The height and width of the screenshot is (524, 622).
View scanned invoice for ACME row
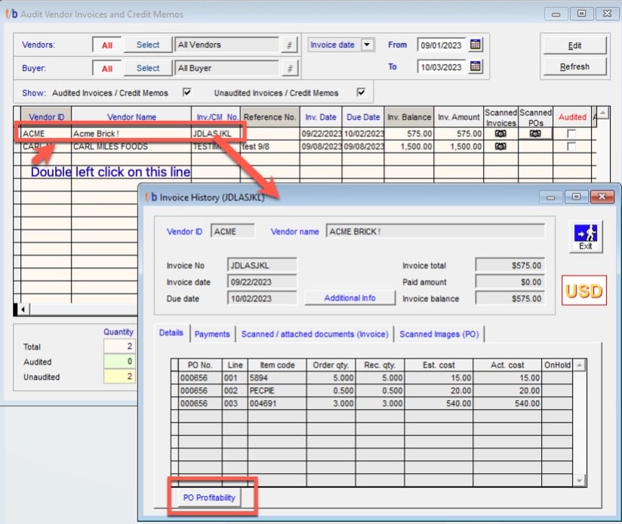(500, 134)
